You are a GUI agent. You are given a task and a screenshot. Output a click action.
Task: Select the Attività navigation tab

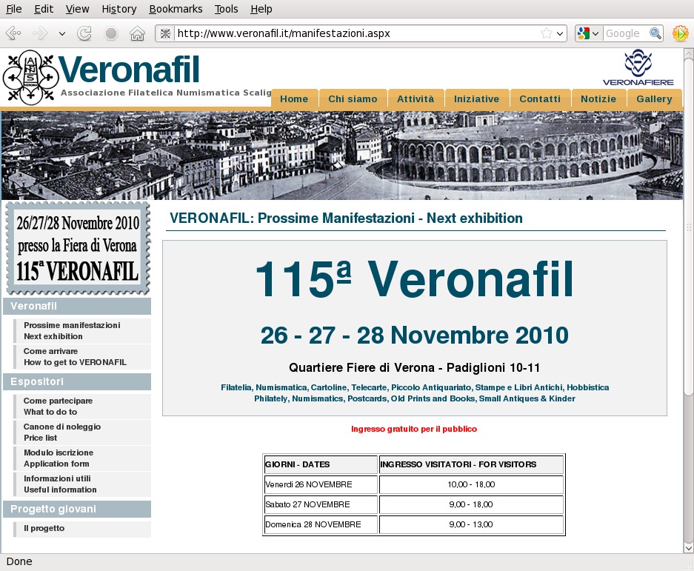(416, 98)
